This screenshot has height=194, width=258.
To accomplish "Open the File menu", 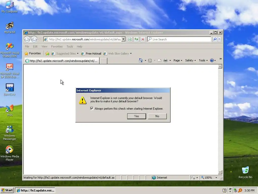I will tap(27, 46).
